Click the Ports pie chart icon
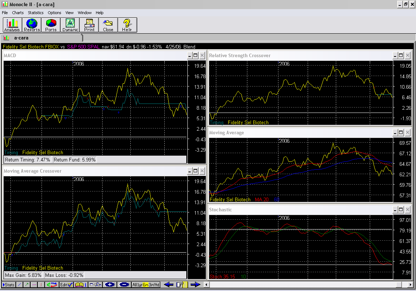Viewport: 416px width, 291px height. point(51,25)
